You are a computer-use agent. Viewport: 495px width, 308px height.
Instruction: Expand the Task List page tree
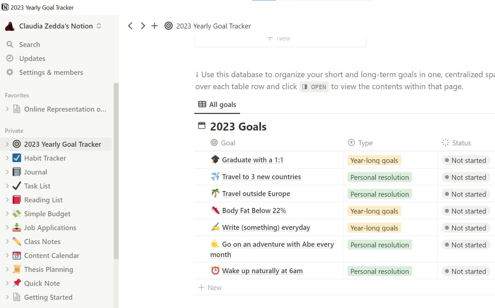[7, 186]
